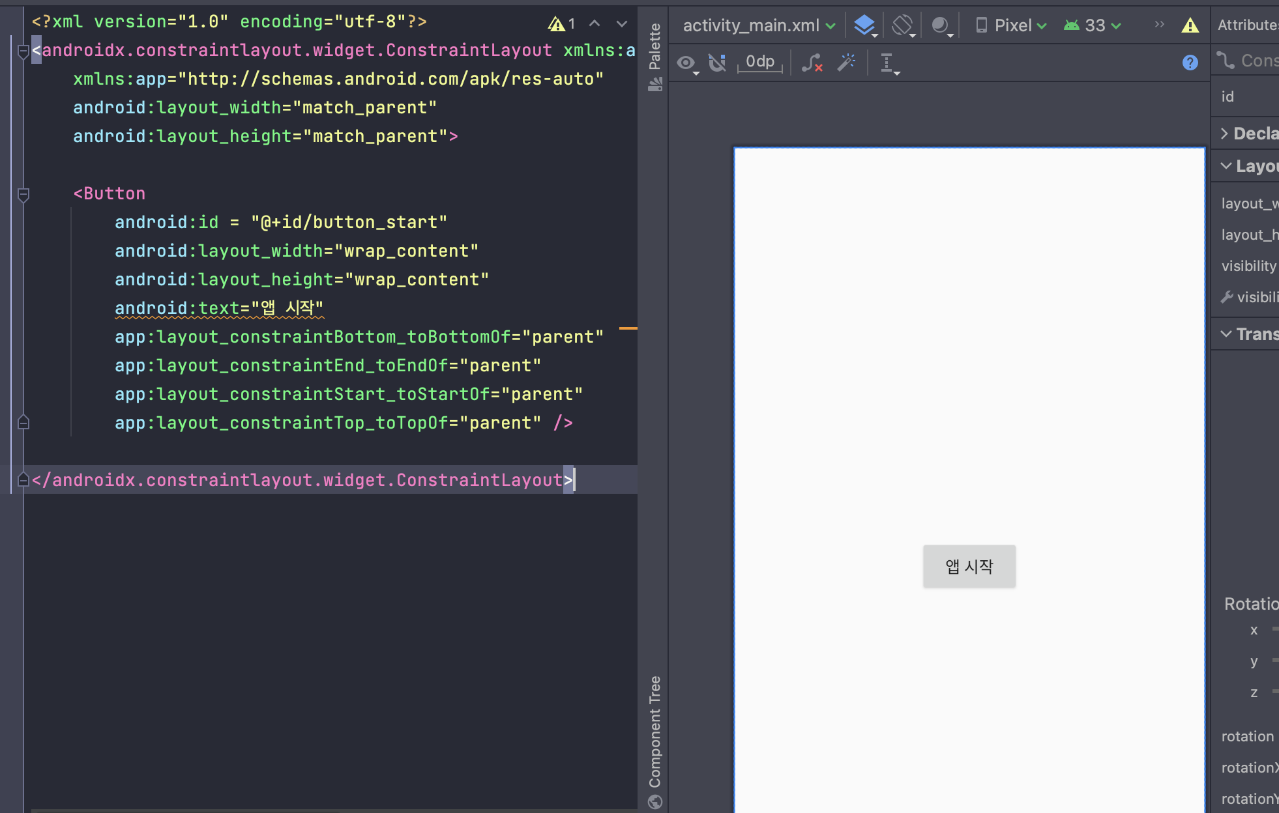Click the id attribute field label
This screenshot has width=1279, height=813.
point(1228,97)
